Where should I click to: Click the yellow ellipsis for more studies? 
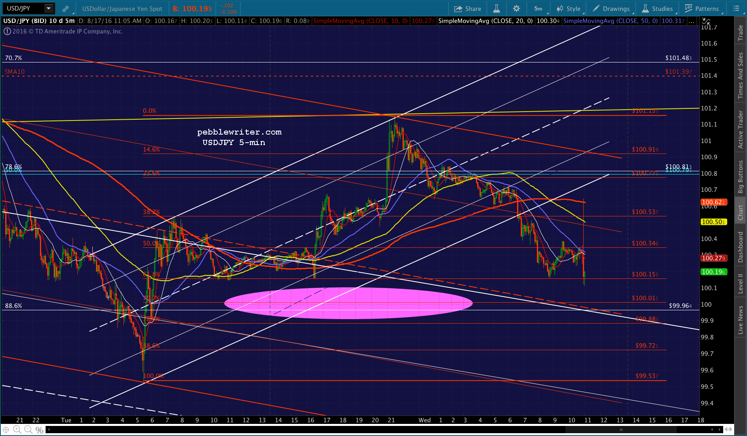coord(692,21)
